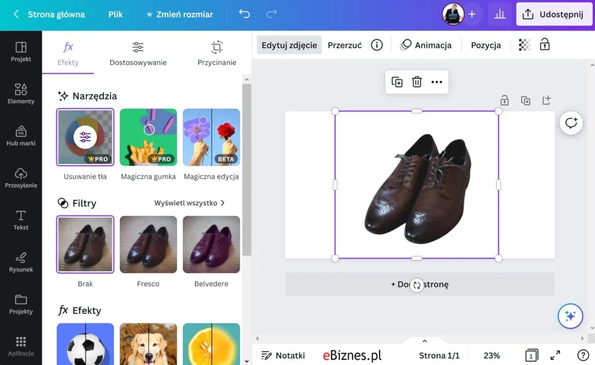Open the magic assistant sparkle button
595x365 pixels.
(x=570, y=316)
